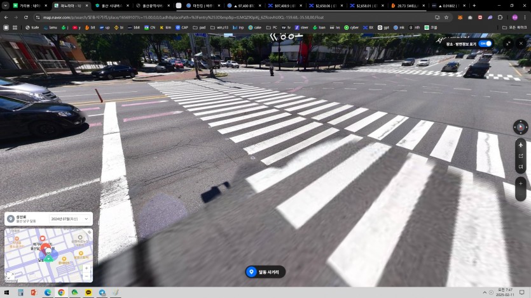Toggle the place and direction info switch

[x=485, y=44]
